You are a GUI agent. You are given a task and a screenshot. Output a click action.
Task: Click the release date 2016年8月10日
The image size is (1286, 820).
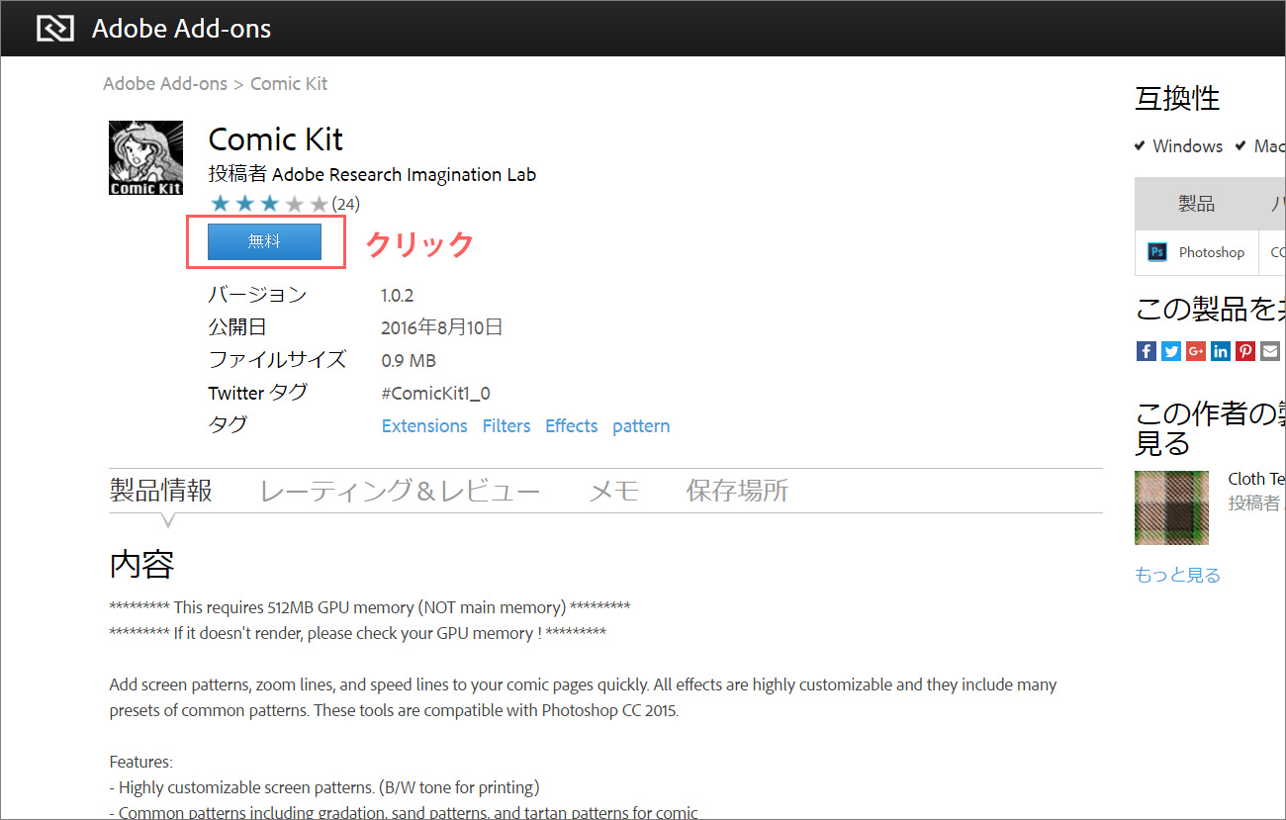[x=442, y=327]
